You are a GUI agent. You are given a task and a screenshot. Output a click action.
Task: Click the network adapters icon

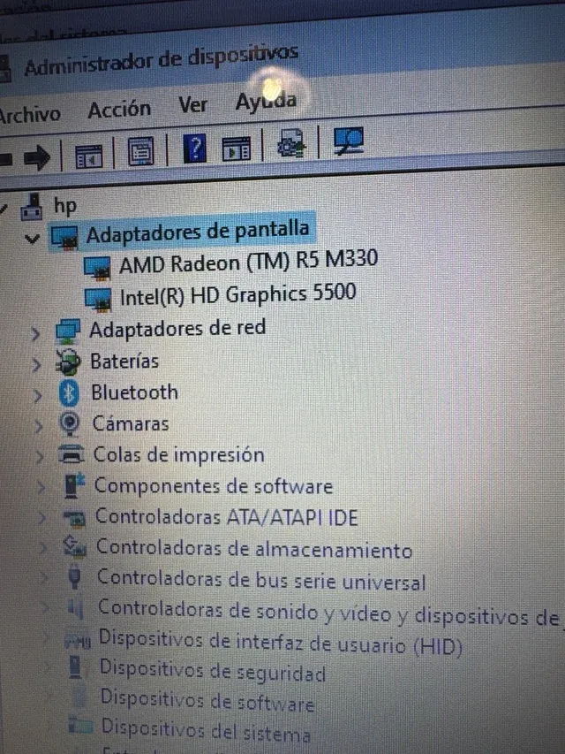click(67, 331)
